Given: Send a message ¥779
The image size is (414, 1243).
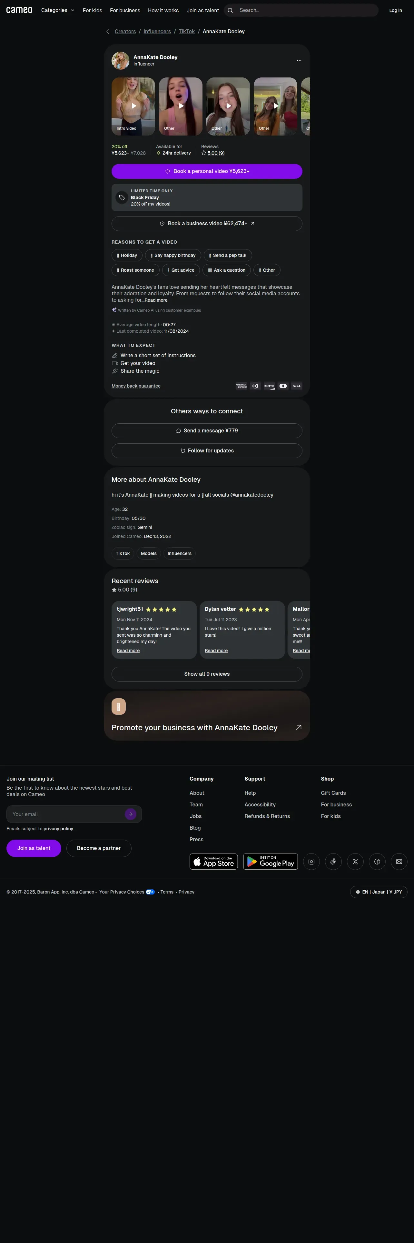Looking at the screenshot, I should click(x=207, y=430).
